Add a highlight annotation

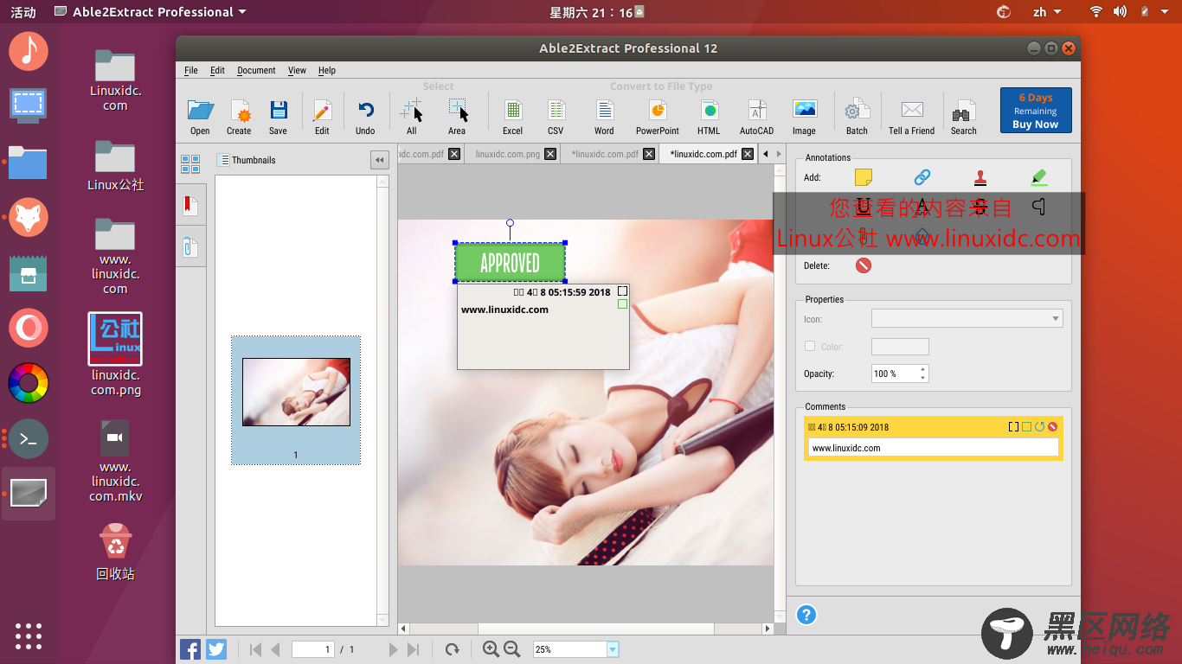pos(1039,177)
